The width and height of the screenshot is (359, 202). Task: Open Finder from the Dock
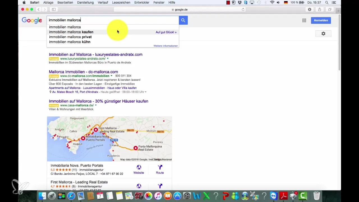(42, 196)
